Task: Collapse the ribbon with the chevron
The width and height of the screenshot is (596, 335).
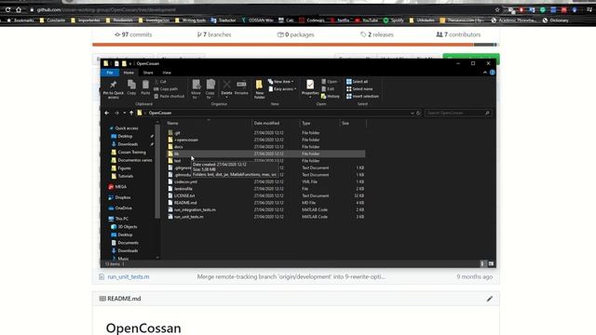Action: pos(485,73)
